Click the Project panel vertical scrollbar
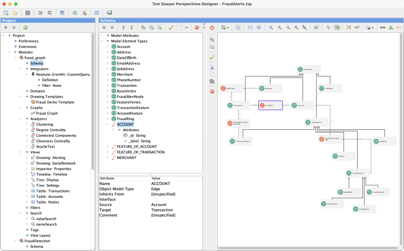Viewport: 404px width, 251px height. tap(93, 102)
